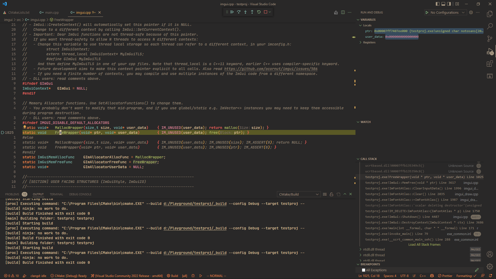The image size is (496, 279).
Task: Click Load All Stack Frames link
Action: point(424,245)
